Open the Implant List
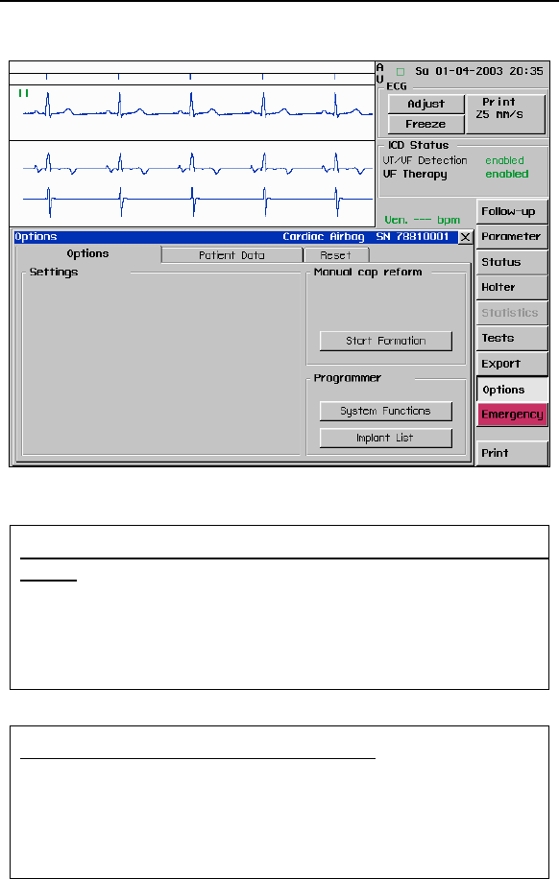 (385, 438)
